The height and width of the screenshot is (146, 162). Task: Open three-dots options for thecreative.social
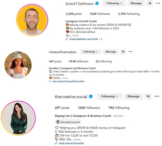click(157, 96)
